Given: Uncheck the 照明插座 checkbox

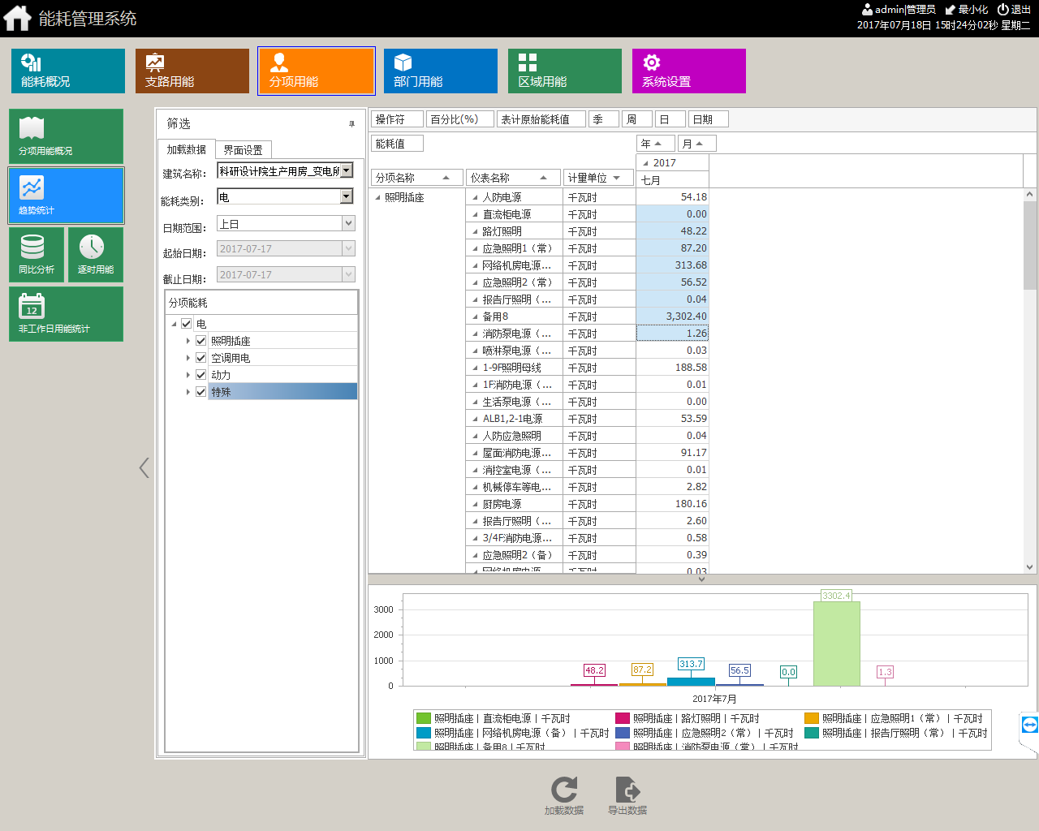Looking at the screenshot, I should 201,341.
